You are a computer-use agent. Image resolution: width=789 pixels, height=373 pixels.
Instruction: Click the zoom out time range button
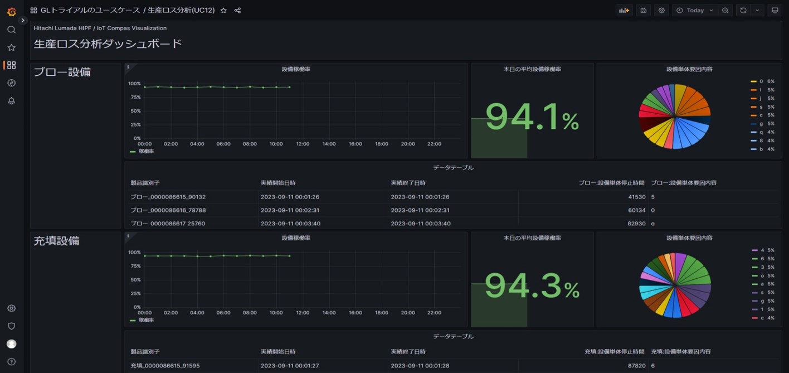tap(725, 11)
